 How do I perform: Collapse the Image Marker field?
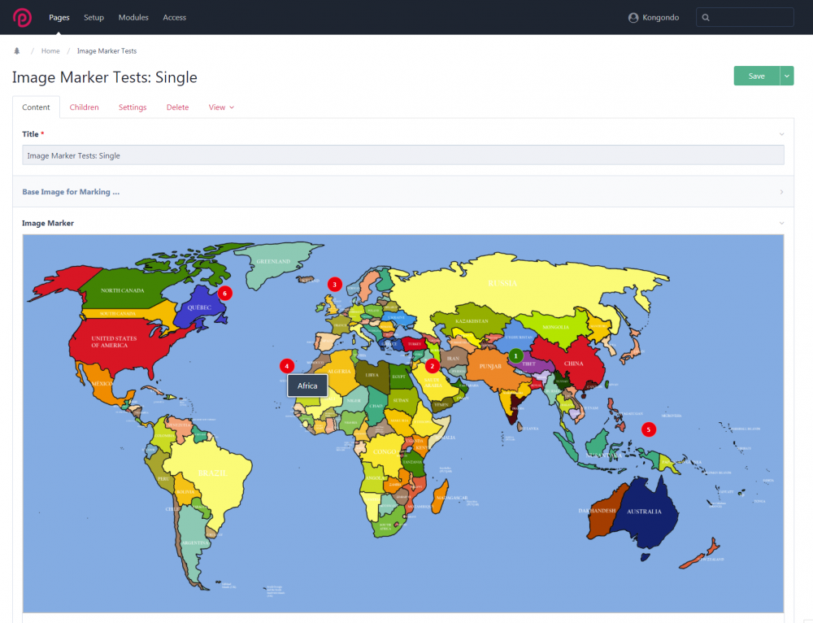point(781,223)
